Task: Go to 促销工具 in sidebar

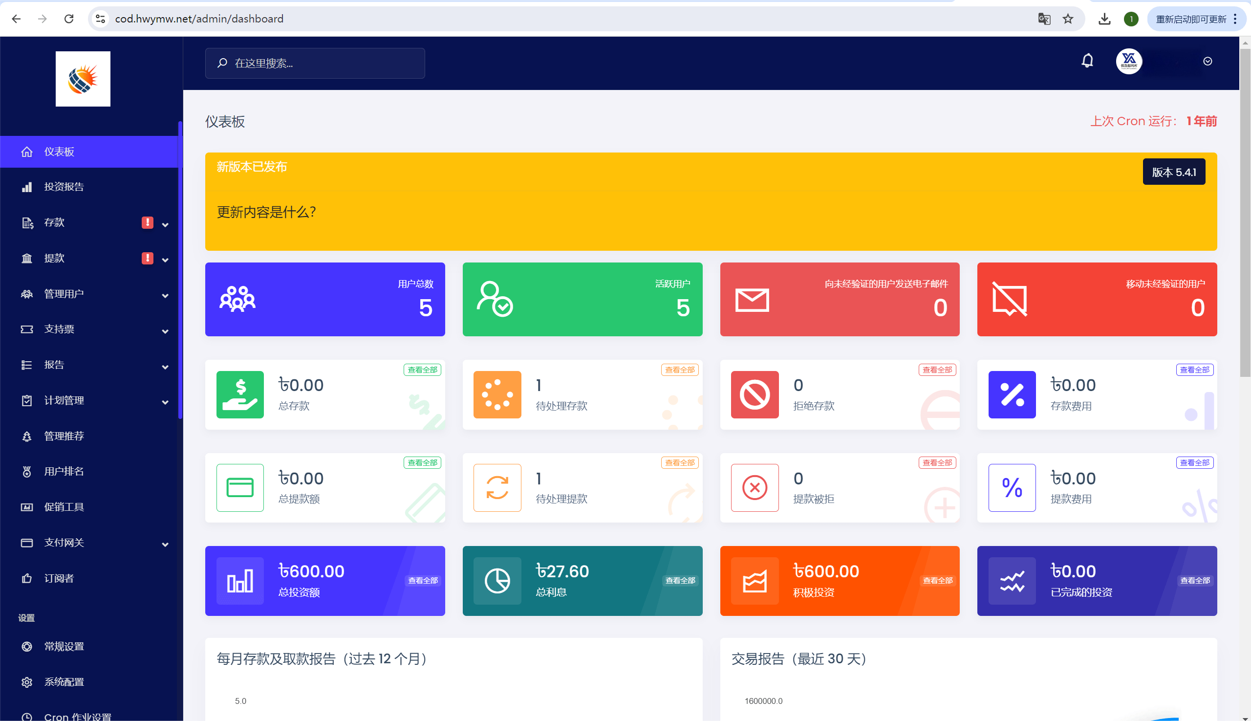Action: pos(64,506)
